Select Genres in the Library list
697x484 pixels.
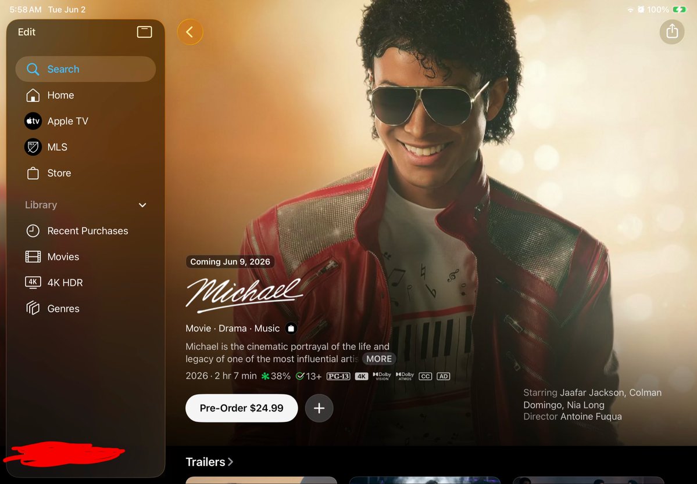click(x=85, y=308)
